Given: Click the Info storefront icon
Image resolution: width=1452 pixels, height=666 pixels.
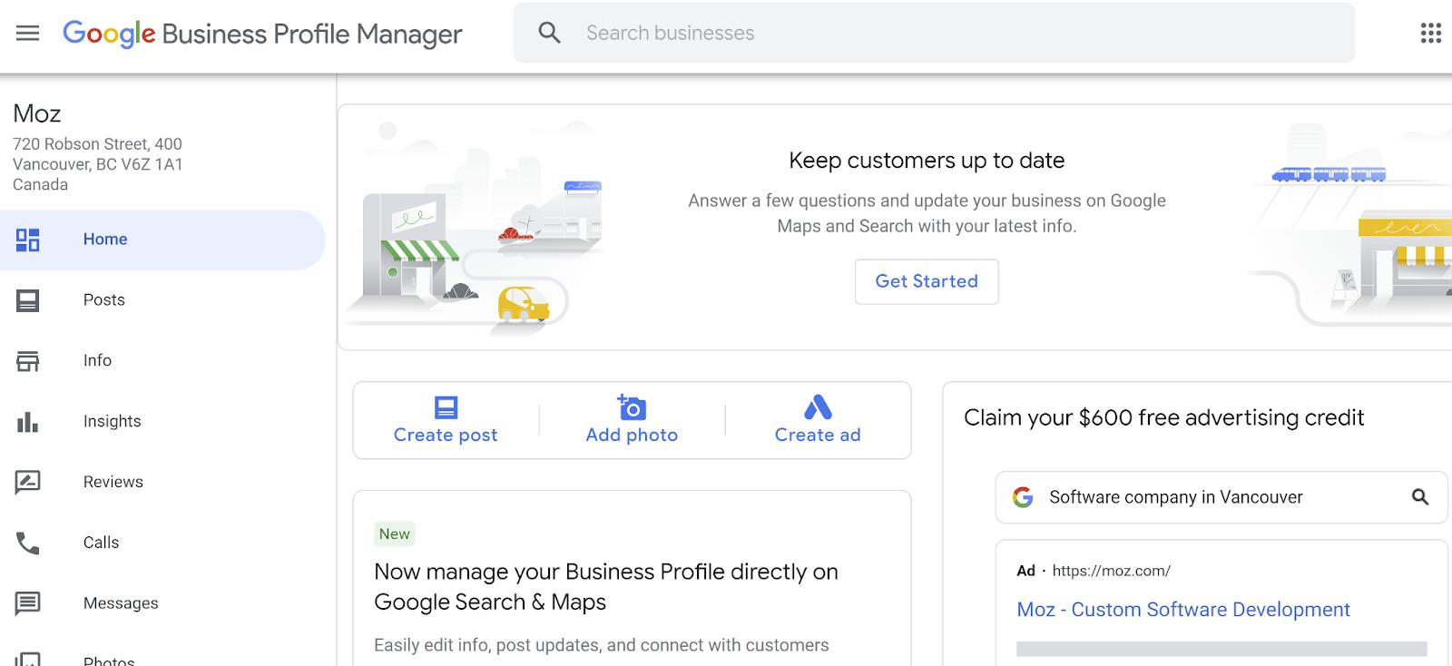Looking at the screenshot, I should click(28, 361).
